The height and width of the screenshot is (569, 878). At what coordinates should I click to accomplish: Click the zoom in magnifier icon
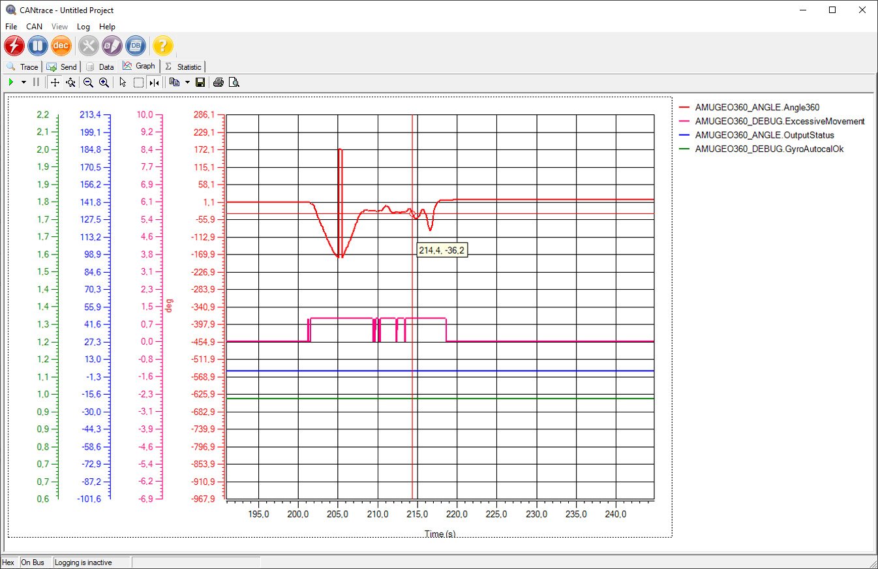[x=104, y=82]
